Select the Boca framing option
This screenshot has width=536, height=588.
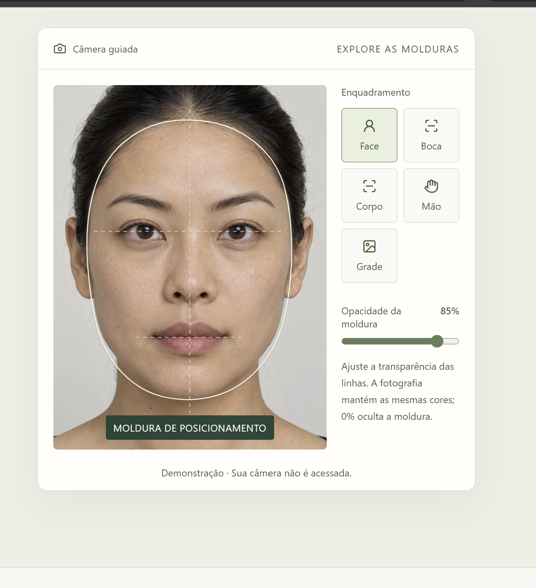click(x=431, y=135)
